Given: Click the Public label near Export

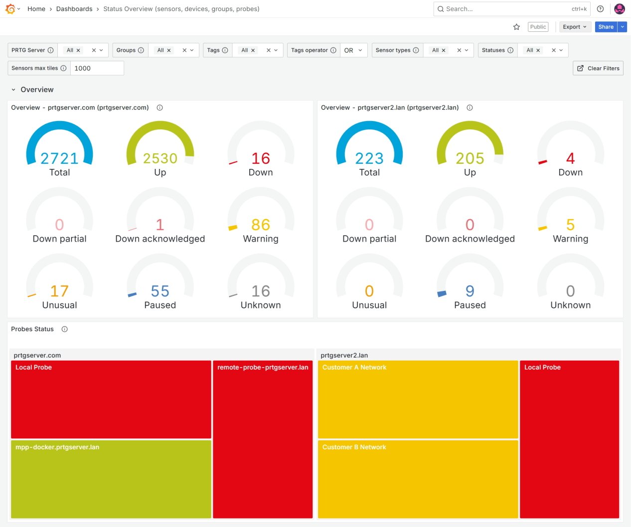Looking at the screenshot, I should coord(538,26).
